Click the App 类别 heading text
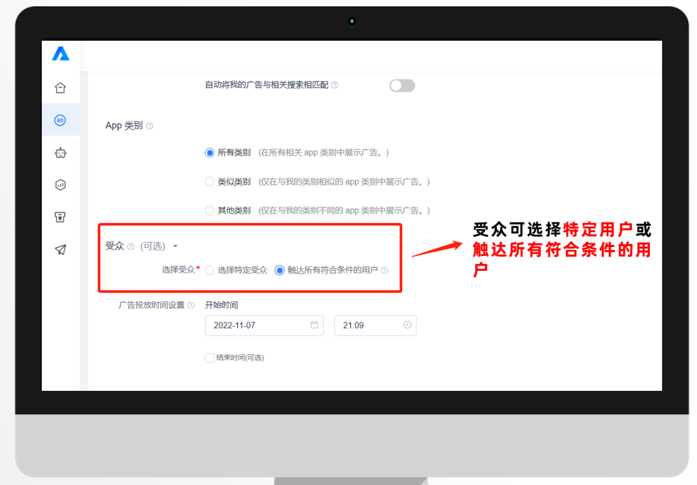This screenshot has height=485, width=697. [x=124, y=126]
